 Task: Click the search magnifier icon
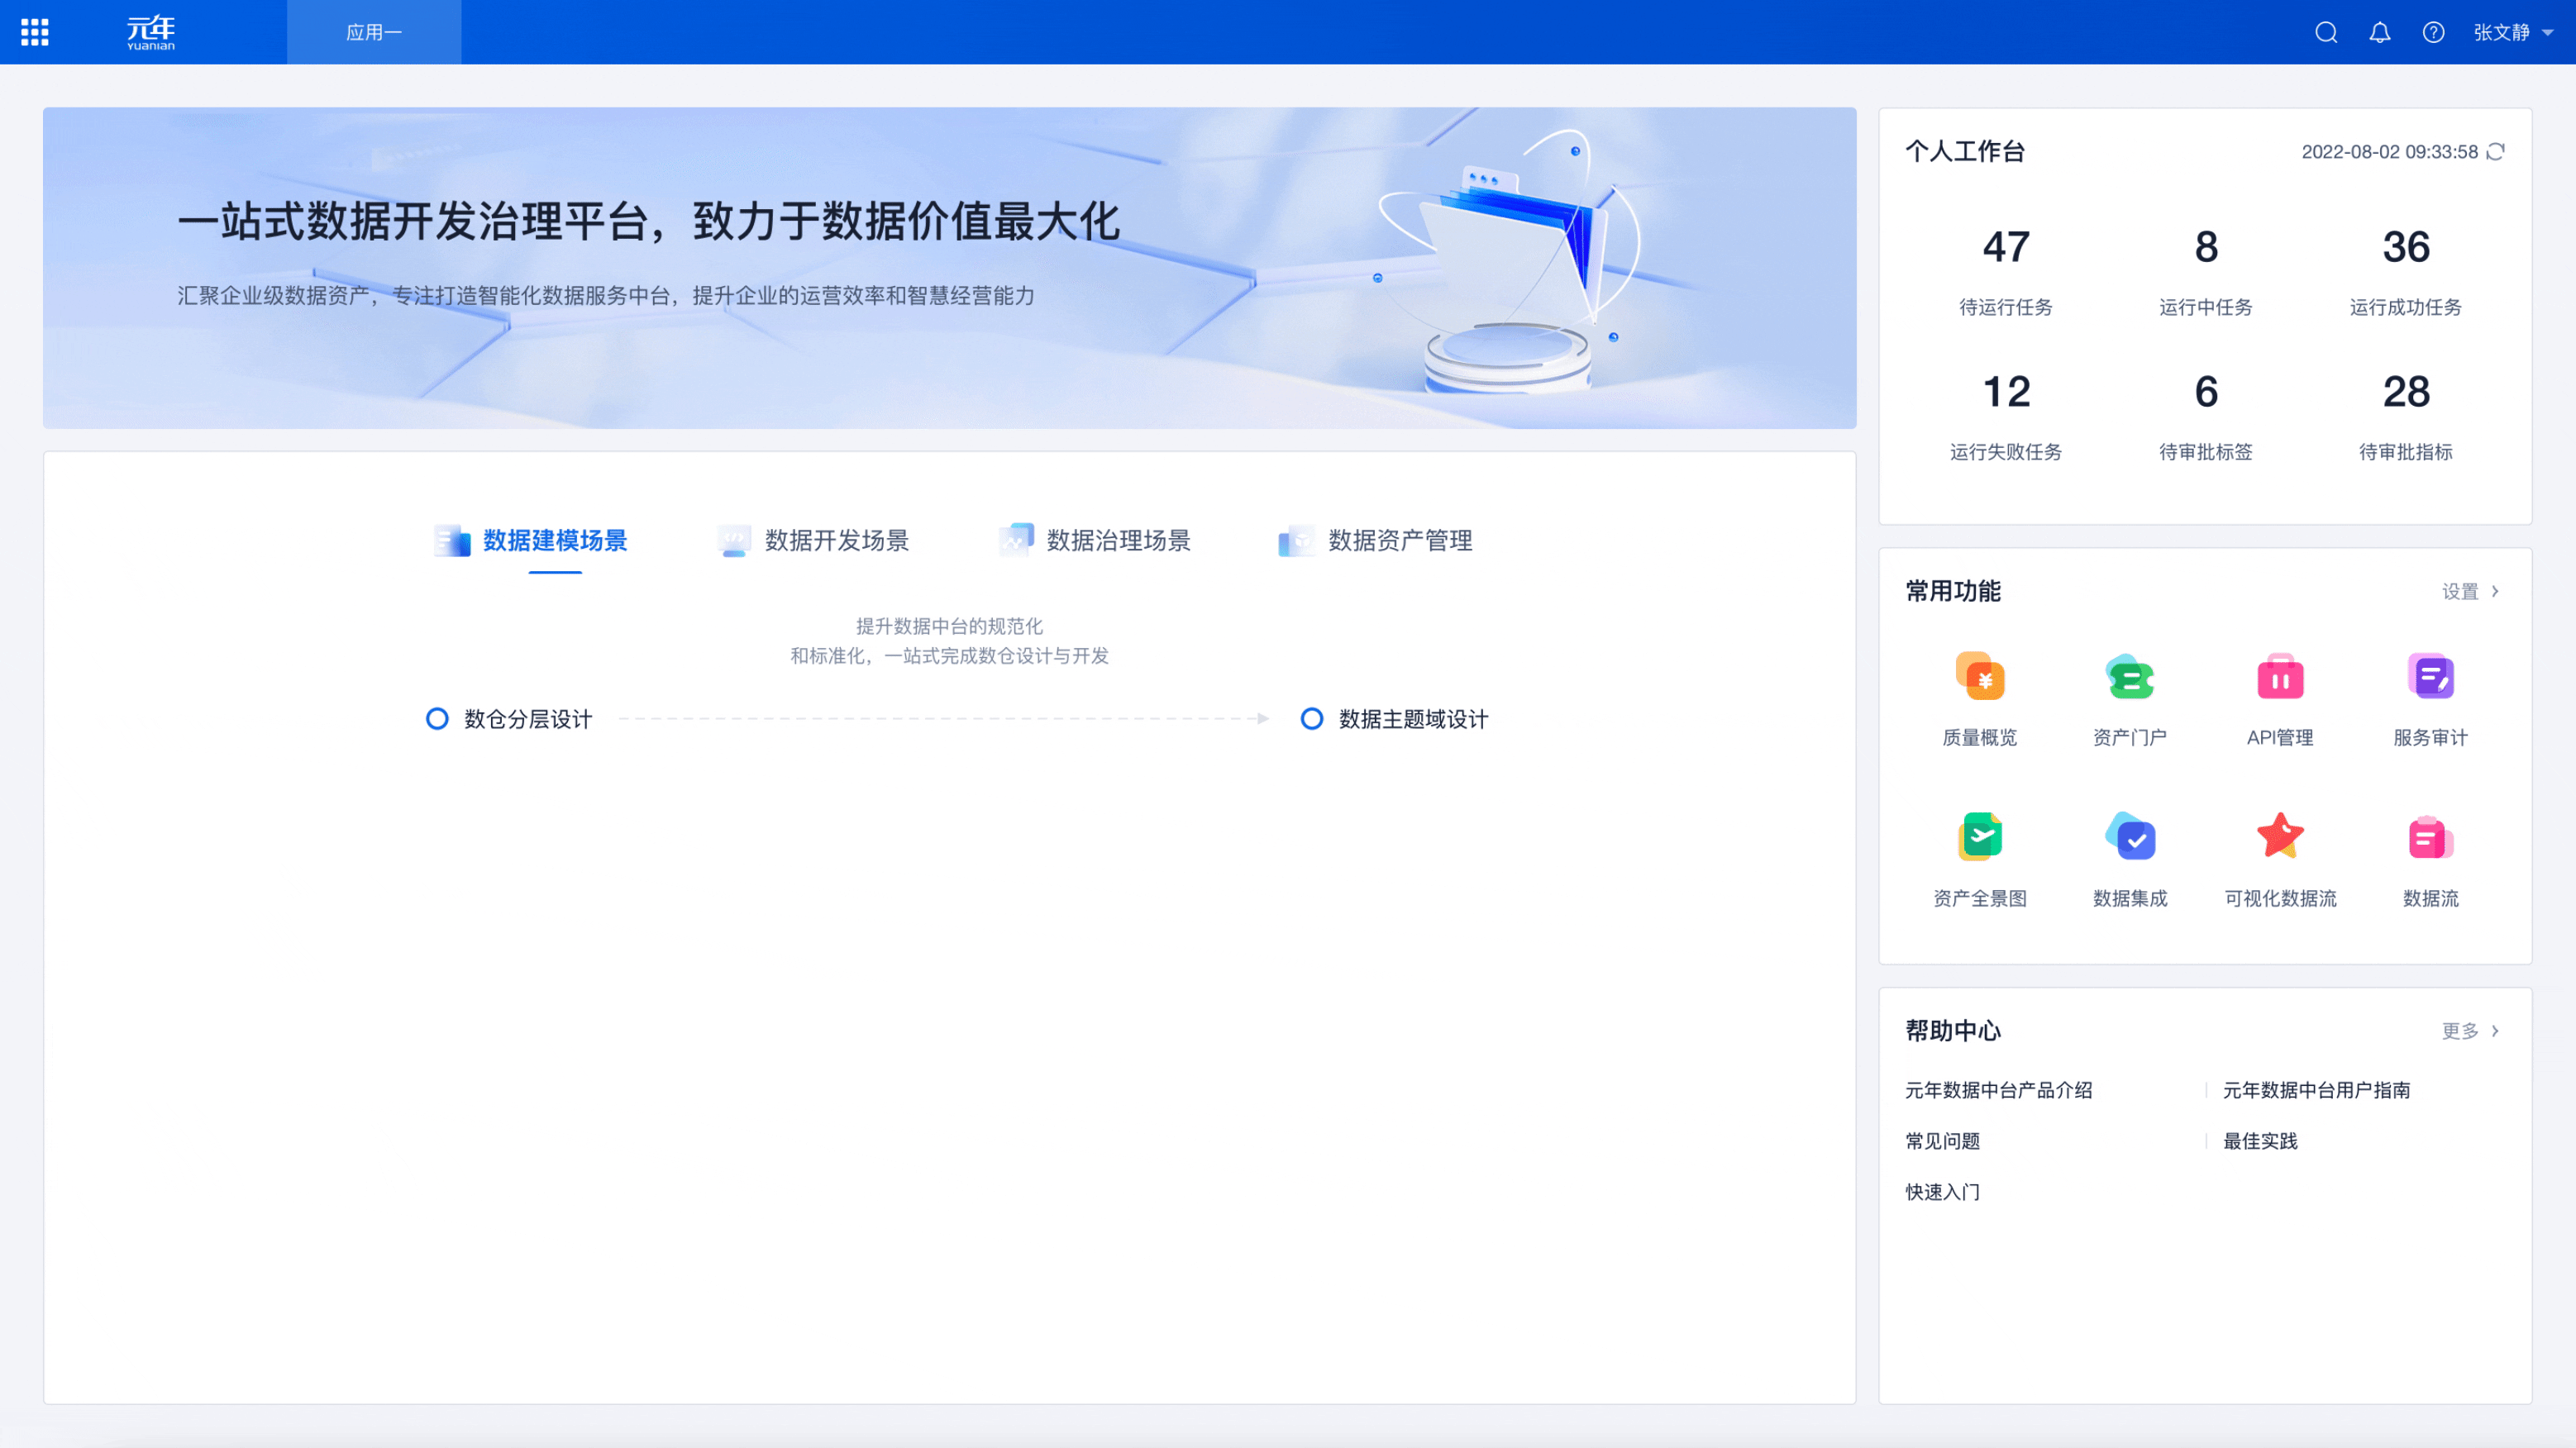pyautogui.click(x=2326, y=32)
